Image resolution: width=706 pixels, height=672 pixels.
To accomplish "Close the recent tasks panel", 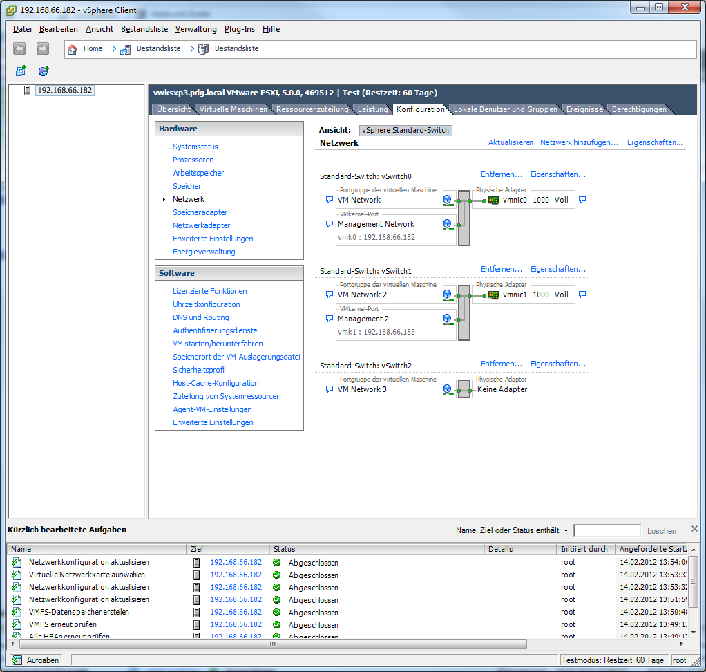I will pyautogui.click(x=694, y=529).
